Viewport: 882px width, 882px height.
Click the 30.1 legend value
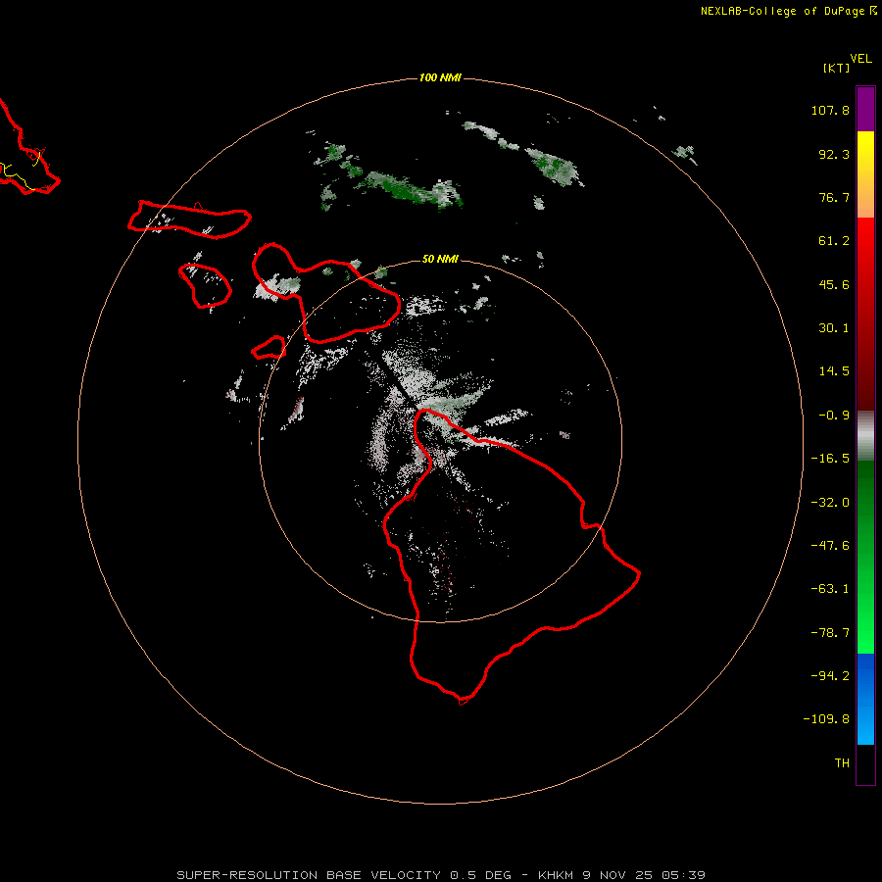coord(834,328)
